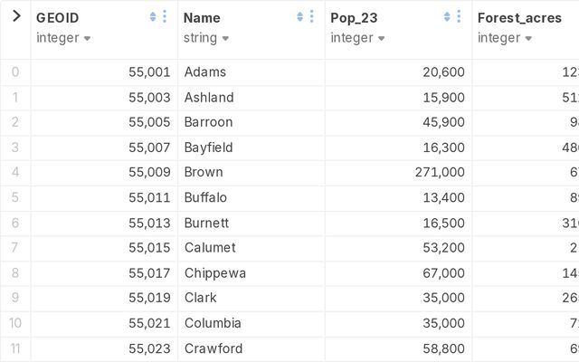Click the Forest_acres column header
The height and width of the screenshot is (362, 579).
coord(519,18)
